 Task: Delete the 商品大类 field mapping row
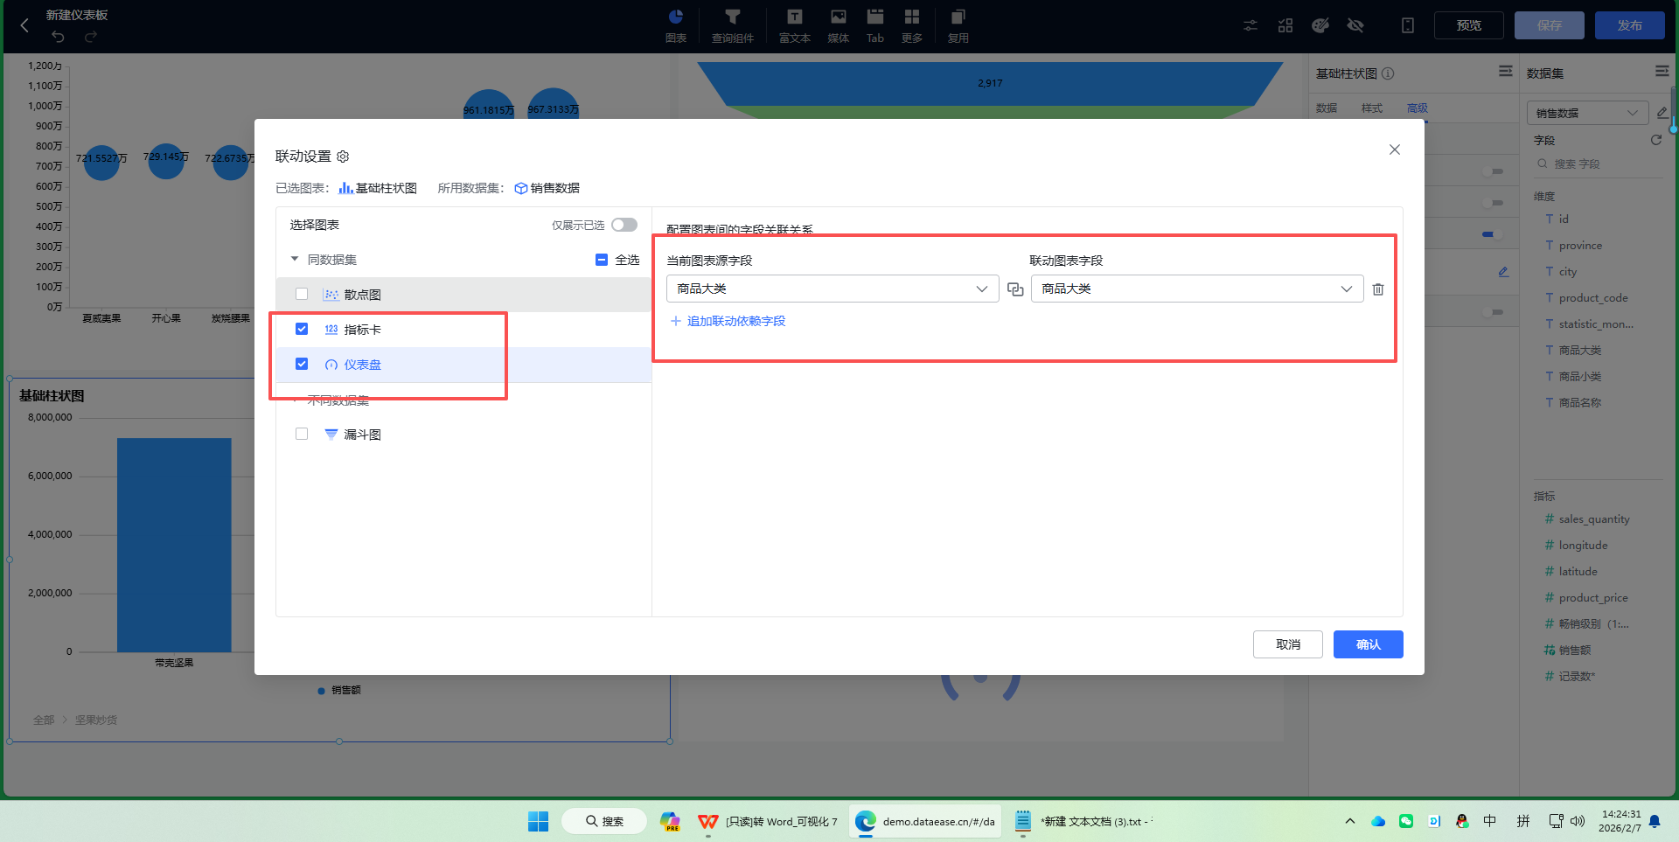(x=1378, y=289)
